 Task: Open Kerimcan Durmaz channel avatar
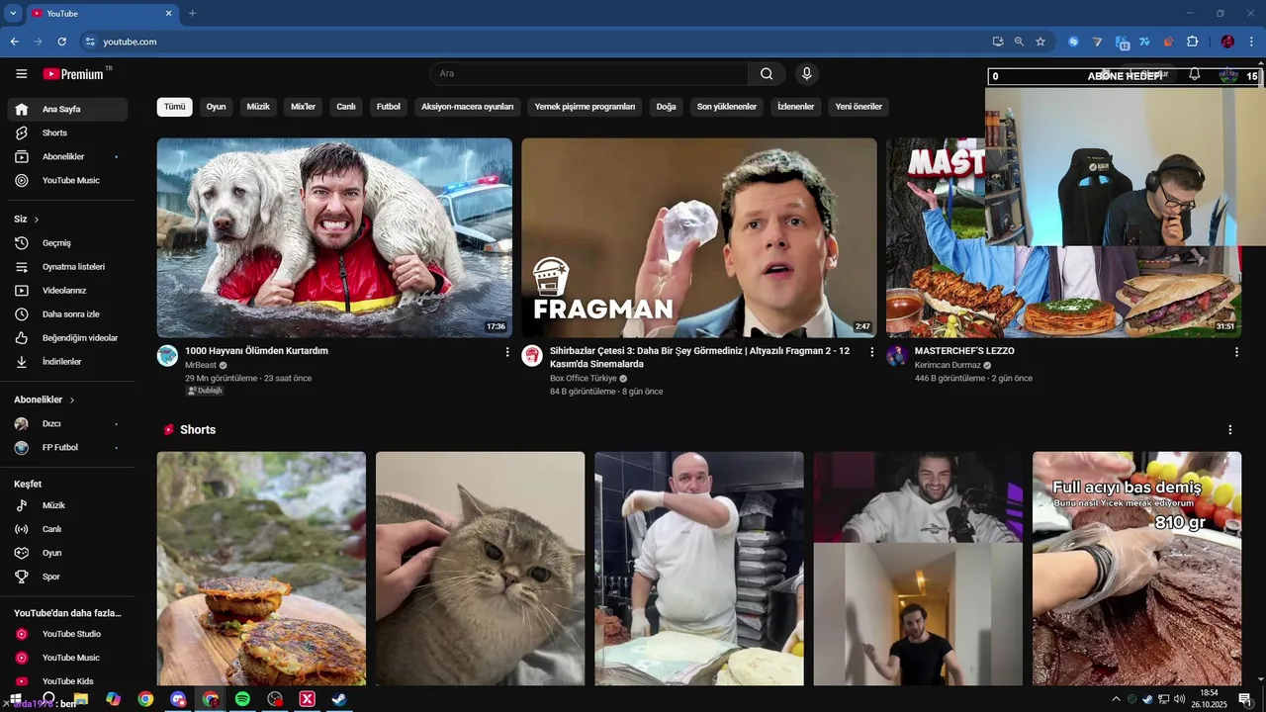897,356
